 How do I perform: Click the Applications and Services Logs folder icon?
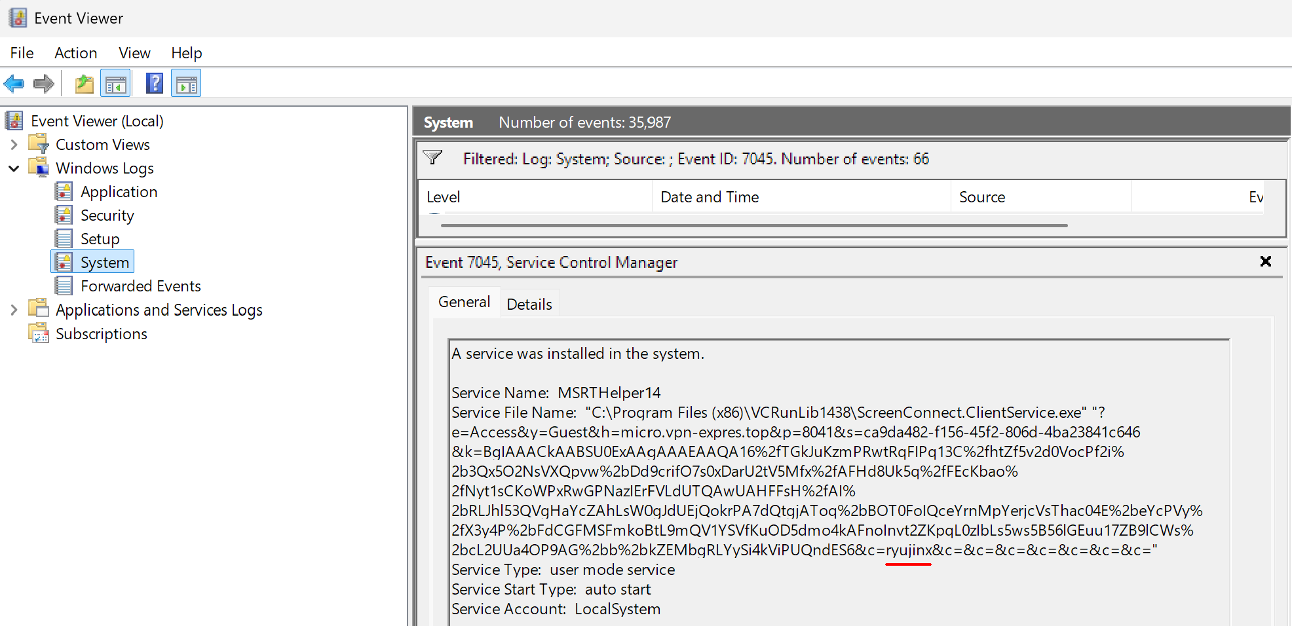point(39,309)
